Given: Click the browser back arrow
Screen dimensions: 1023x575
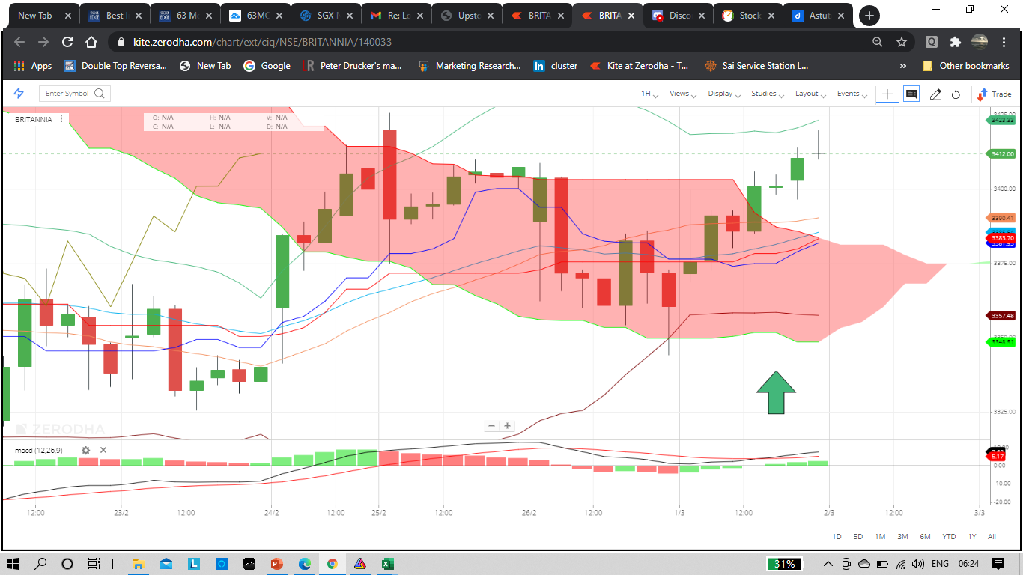Looking at the screenshot, I should (19, 43).
